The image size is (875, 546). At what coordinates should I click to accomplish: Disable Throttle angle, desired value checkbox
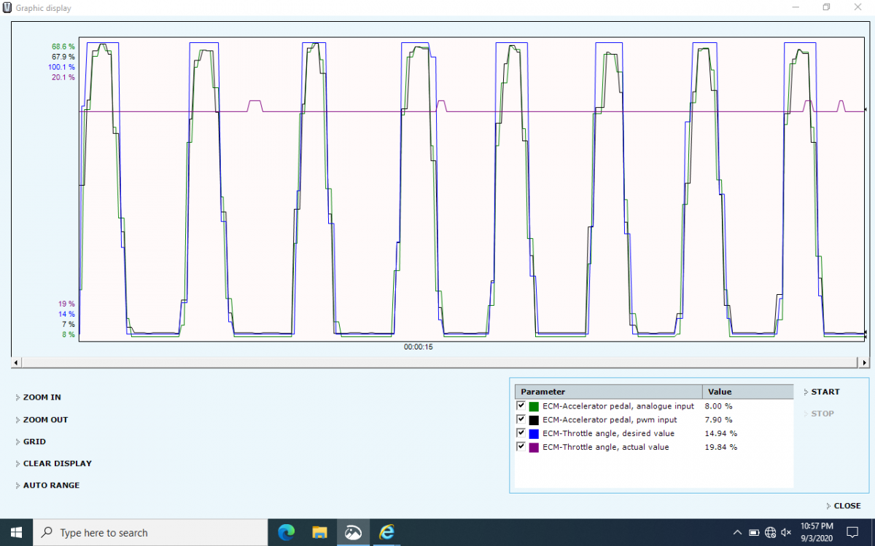coord(521,433)
